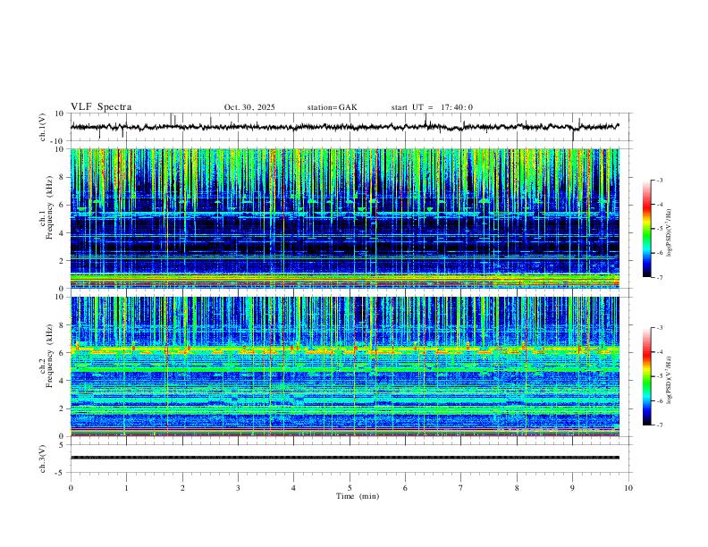Click time axis tick label '3'
708x547 pixels.
238,488
